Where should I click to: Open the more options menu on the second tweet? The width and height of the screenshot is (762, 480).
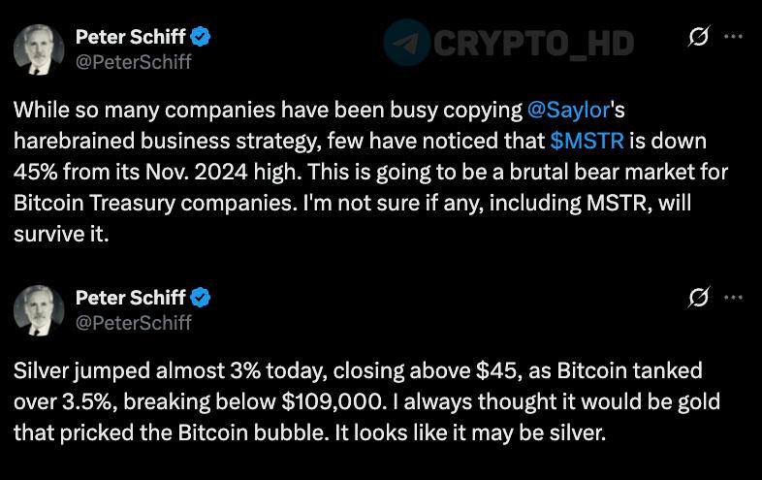click(733, 298)
